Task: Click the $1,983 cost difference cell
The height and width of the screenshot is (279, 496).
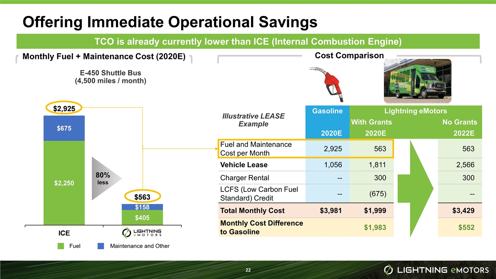Action: (375, 227)
